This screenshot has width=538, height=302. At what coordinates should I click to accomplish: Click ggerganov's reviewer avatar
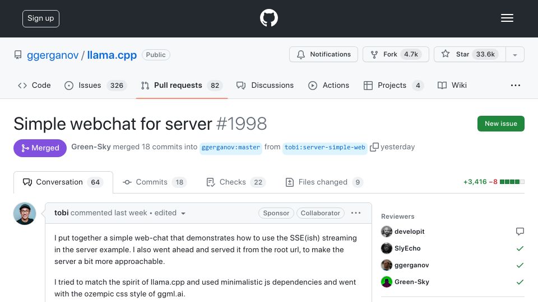pyautogui.click(x=387, y=265)
